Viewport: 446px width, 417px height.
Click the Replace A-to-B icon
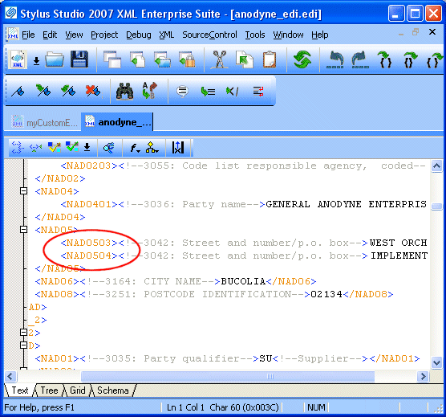point(150,91)
